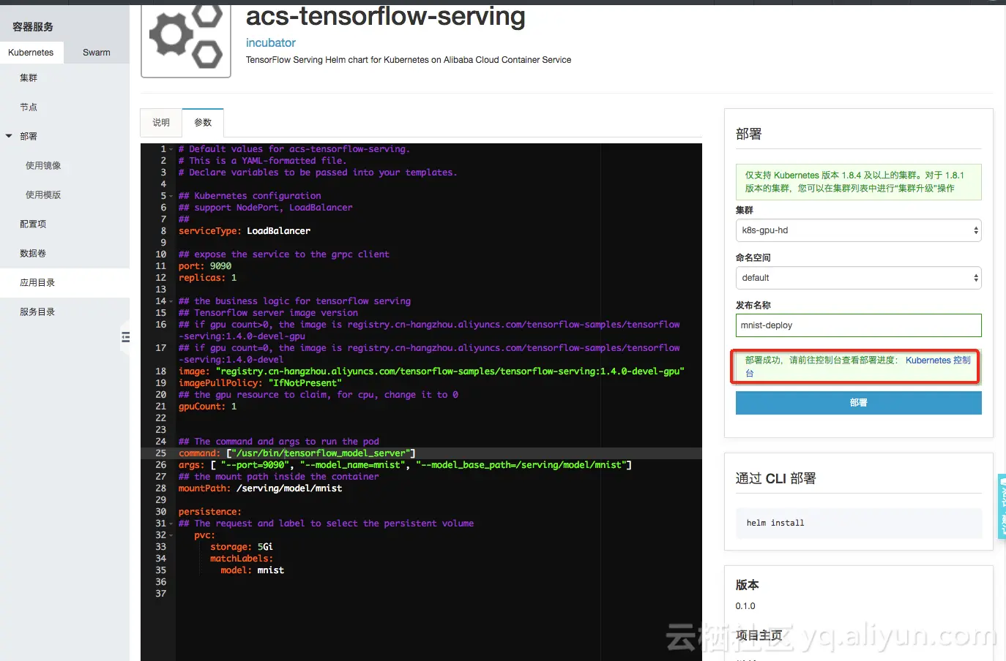
Task: Click the args --port=9090 code line
Action: tap(405, 465)
